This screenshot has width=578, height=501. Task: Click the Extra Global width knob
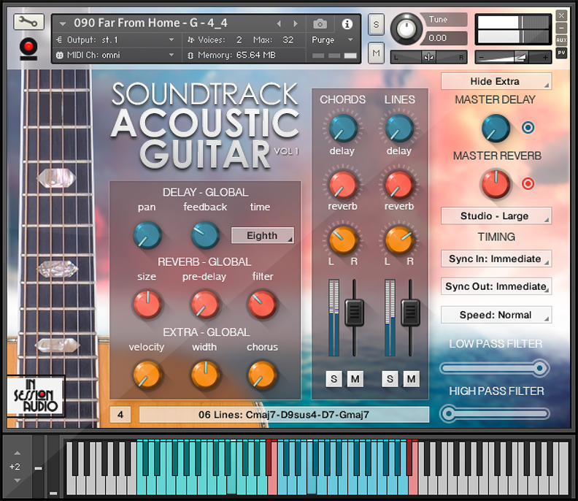(x=205, y=375)
